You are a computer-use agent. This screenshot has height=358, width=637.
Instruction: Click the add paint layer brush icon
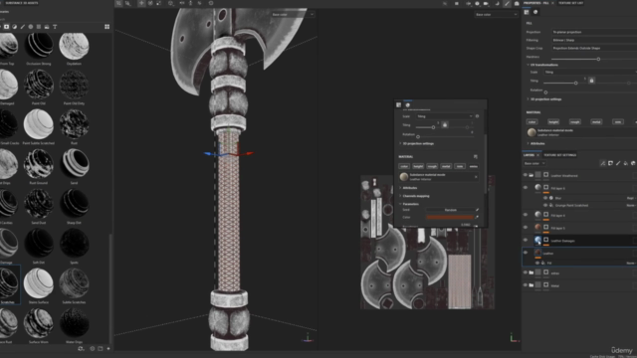point(618,163)
